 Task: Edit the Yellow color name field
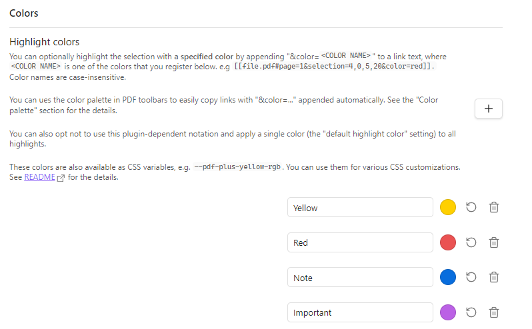360,207
